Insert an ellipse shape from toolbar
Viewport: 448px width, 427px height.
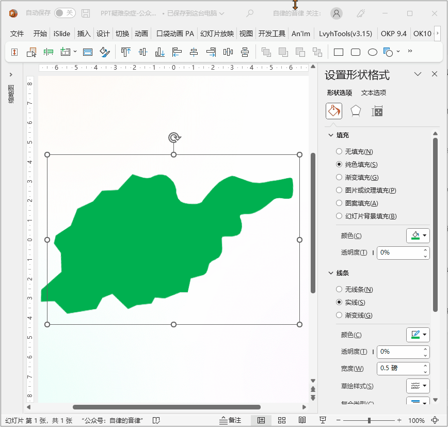point(372,52)
